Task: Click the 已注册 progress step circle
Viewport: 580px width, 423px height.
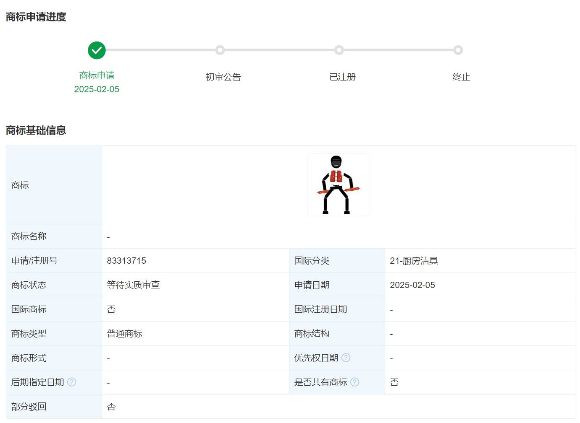Action: pos(339,50)
